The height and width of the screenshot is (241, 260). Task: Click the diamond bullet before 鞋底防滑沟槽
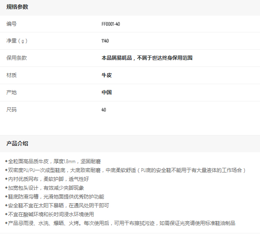[x=6, y=196]
